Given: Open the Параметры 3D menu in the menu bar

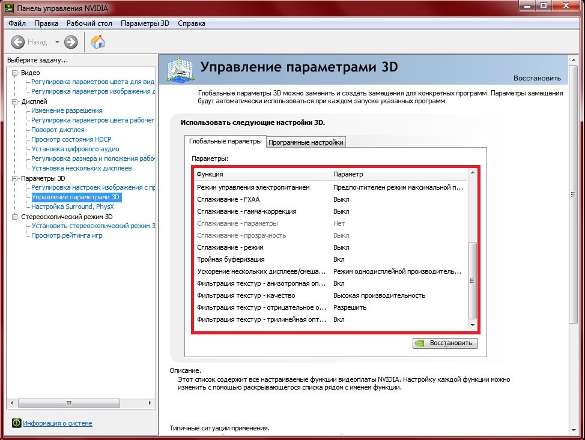Looking at the screenshot, I should click(145, 23).
